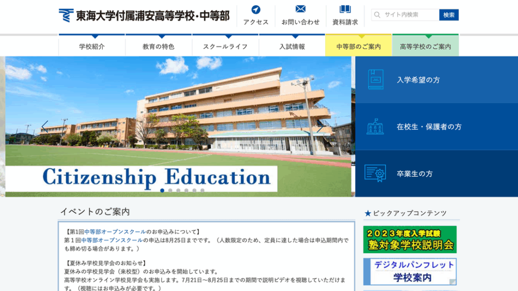Click the Tokai University school logo
This screenshot has height=291, width=518.
pyautogui.click(x=66, y=16)
